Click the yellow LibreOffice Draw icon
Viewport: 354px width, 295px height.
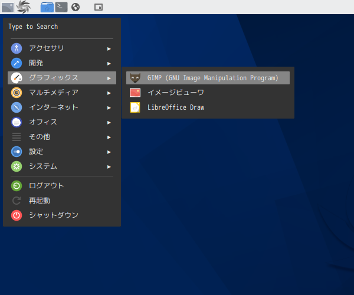[135, 107]
